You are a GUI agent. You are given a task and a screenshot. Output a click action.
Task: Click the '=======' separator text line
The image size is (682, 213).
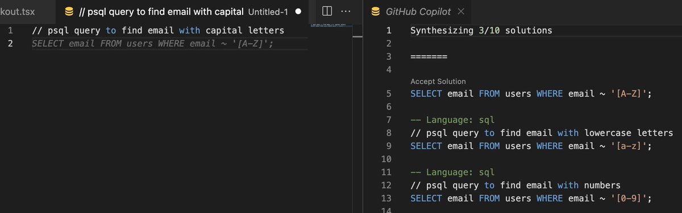tap(429, 57)
